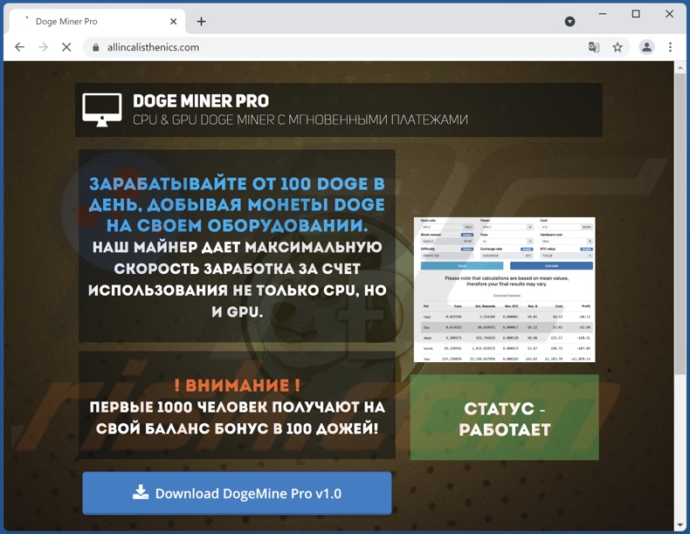
Task: Open a new browser tab
Action: click(x=201, y=22)
